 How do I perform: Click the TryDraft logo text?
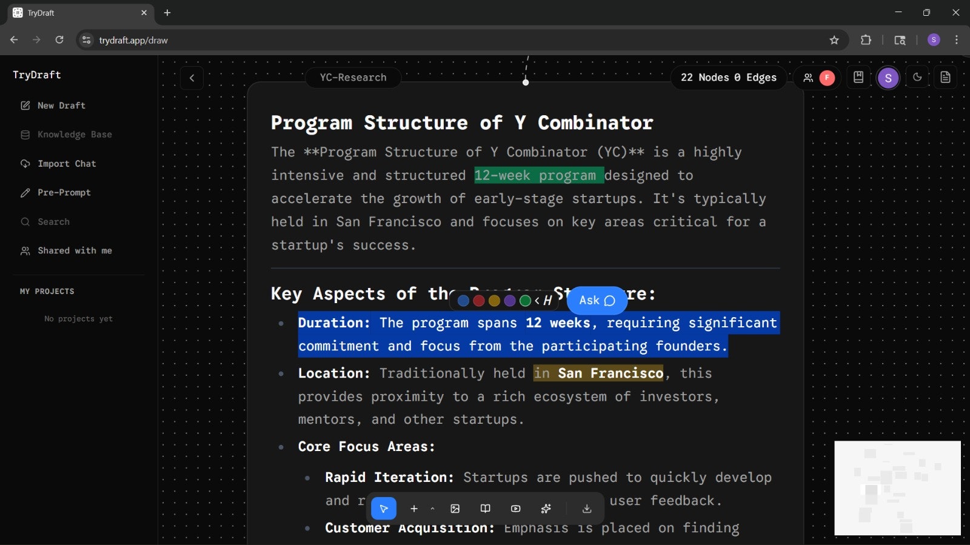coord(37,75)
